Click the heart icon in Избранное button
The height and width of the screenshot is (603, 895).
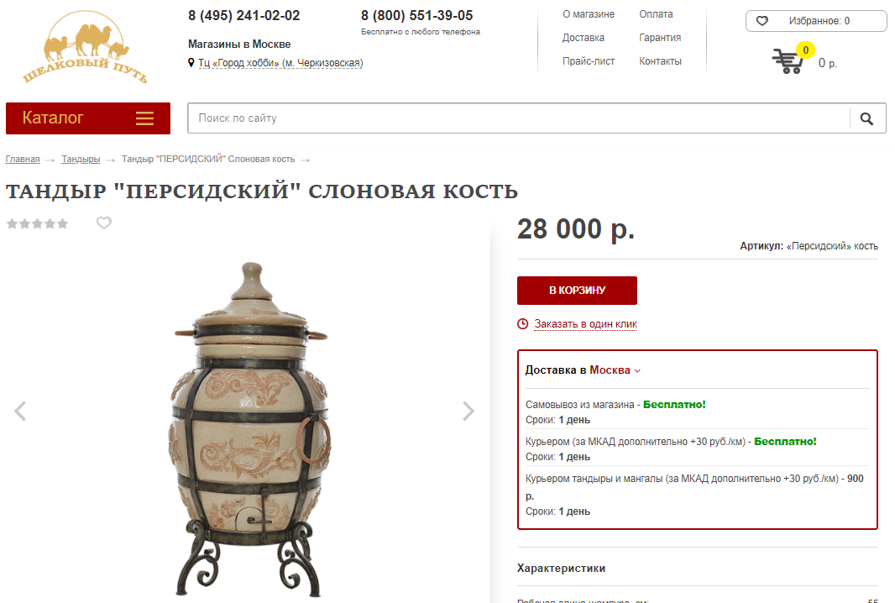[x=762, y=21]
